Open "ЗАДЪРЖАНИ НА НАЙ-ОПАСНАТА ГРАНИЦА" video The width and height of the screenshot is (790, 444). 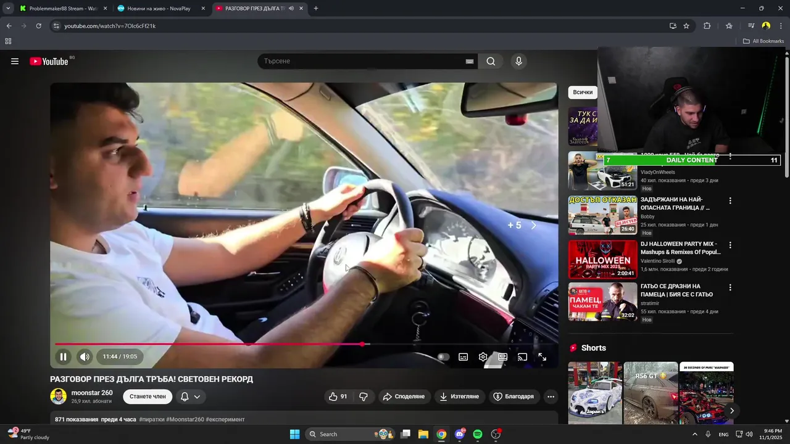click(x=676, y=203)
